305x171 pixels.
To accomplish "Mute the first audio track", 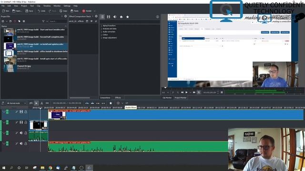I will [21, 133].
